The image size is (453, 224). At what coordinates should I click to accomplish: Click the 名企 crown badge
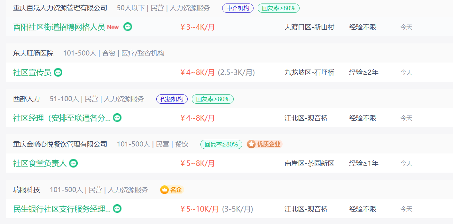(172, 190)
